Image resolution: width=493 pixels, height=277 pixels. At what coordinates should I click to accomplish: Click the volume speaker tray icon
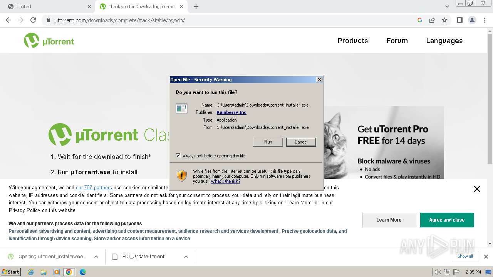pyautogui.click(x=438, y=272)
